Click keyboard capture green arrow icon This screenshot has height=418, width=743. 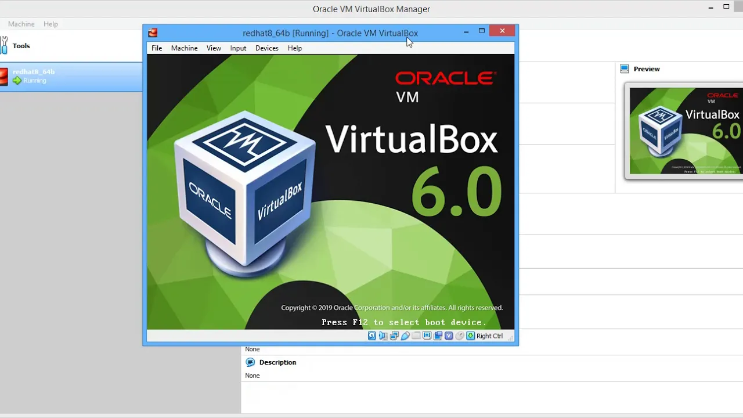470,336
